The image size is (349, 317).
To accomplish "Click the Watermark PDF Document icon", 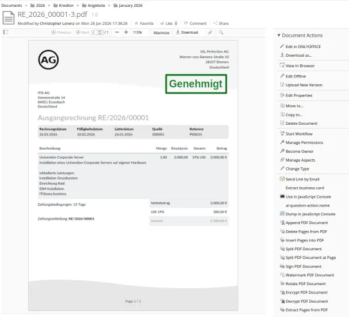I will pyautogui.click(x=282, y=275).
